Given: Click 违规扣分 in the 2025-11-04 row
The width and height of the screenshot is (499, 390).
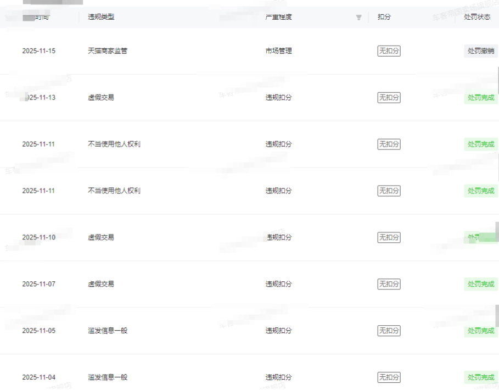Looking at the screenshot, I should click(278, 377).
